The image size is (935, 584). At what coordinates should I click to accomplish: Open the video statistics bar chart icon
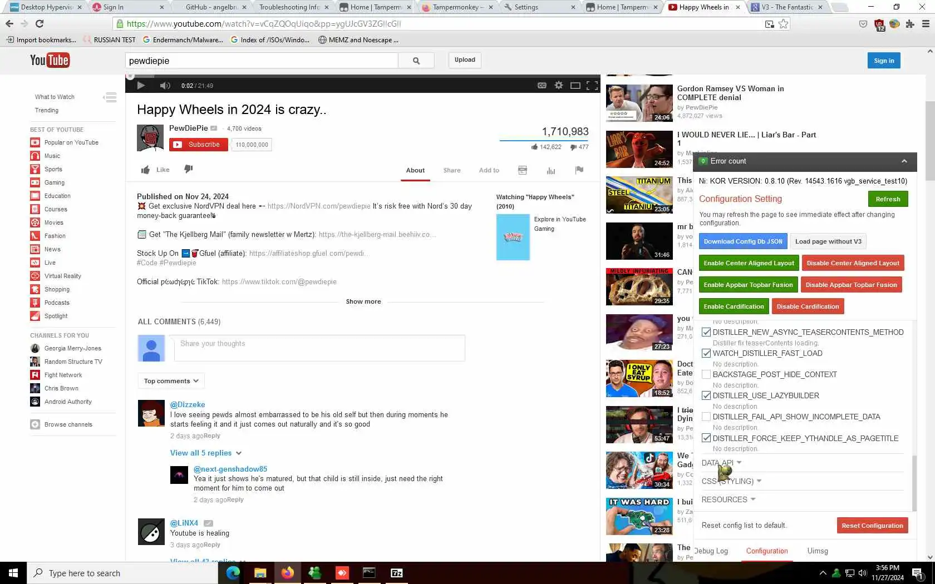click(551, 170)
